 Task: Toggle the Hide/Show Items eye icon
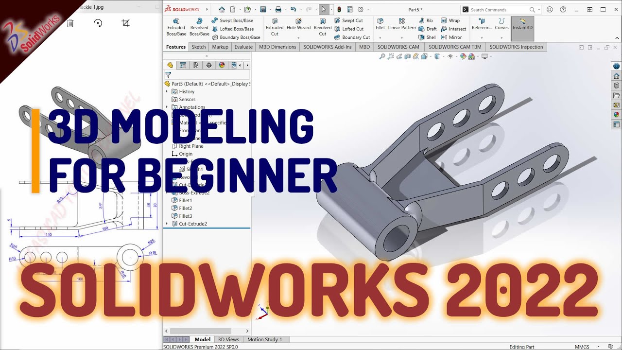(450, 56)
